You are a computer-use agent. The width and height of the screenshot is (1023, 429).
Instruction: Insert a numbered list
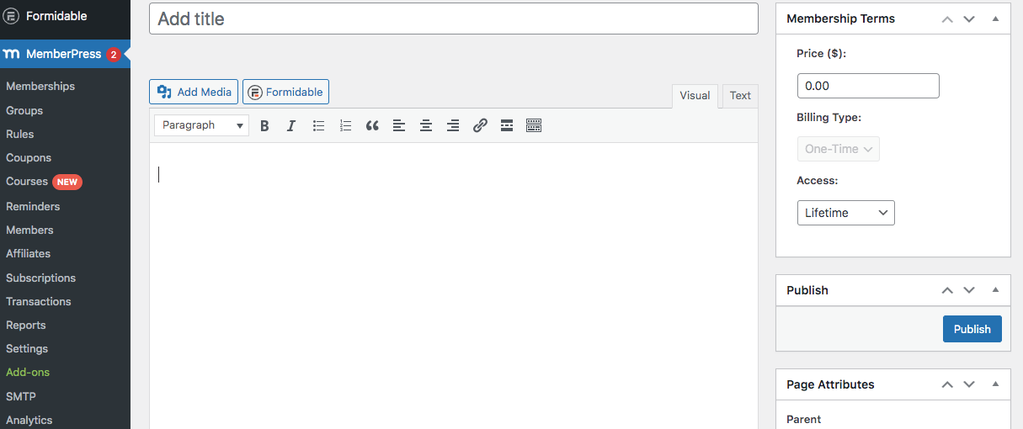pyautogui.click(x=345, y=125)
